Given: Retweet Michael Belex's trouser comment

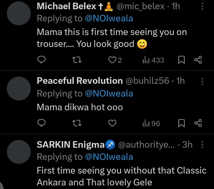Looking at the screenshot, I should (77, 60).
